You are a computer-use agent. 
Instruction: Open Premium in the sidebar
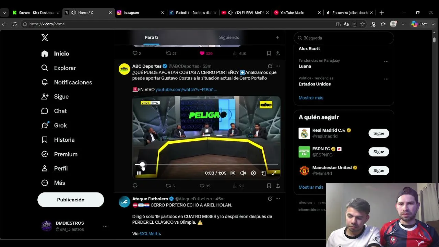59,154
